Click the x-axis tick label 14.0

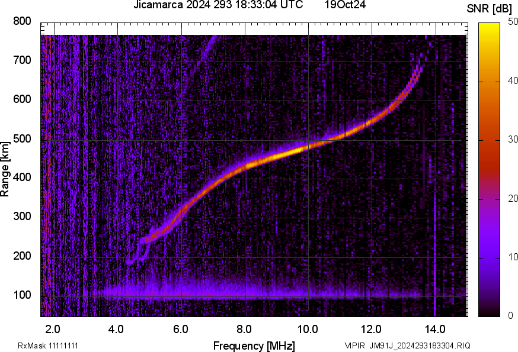(435, 330)
